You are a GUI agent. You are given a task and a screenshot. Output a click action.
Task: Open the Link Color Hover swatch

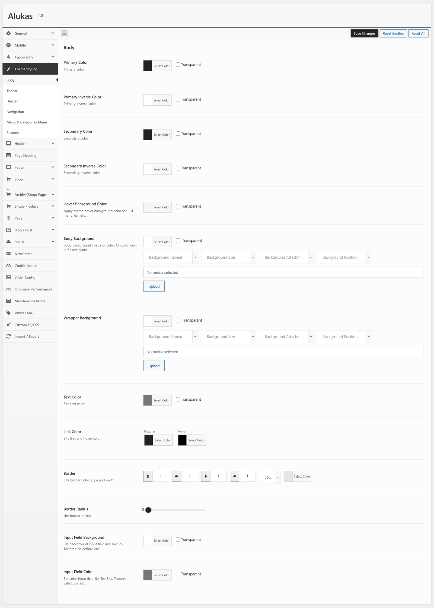pos(182,440)
